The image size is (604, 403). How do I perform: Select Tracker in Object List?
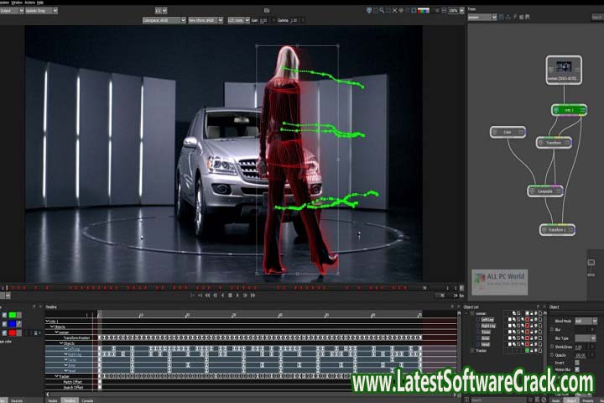coord(482,351)
